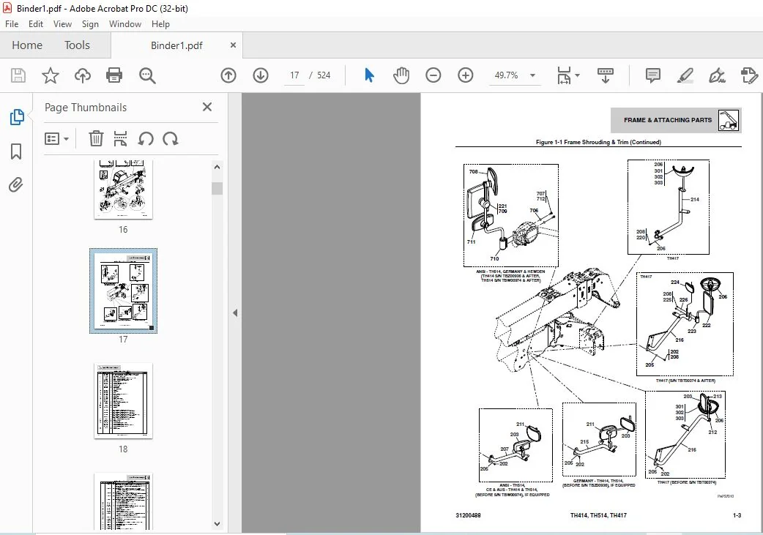Go to previous page arrow
The width and height of the screenshot is (763, 535).
(x=228, y=75)
